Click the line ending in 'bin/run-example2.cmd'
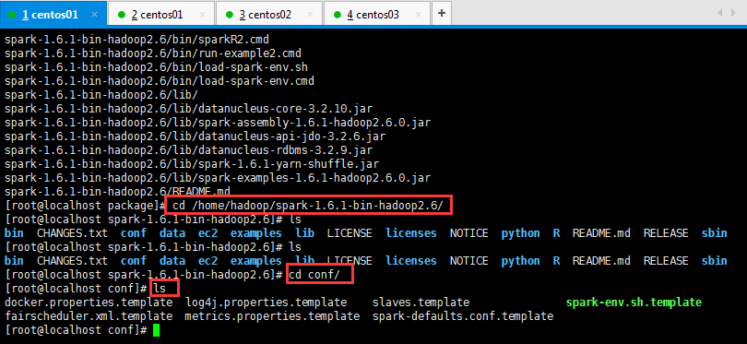Viewport: 747px width, 344px height. (153, 53)
